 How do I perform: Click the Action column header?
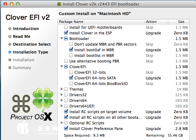(x=151, y=22)
